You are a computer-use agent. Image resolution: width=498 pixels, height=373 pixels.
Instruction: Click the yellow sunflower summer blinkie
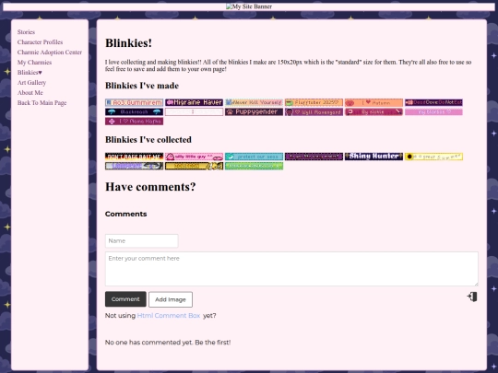[433, 157]
